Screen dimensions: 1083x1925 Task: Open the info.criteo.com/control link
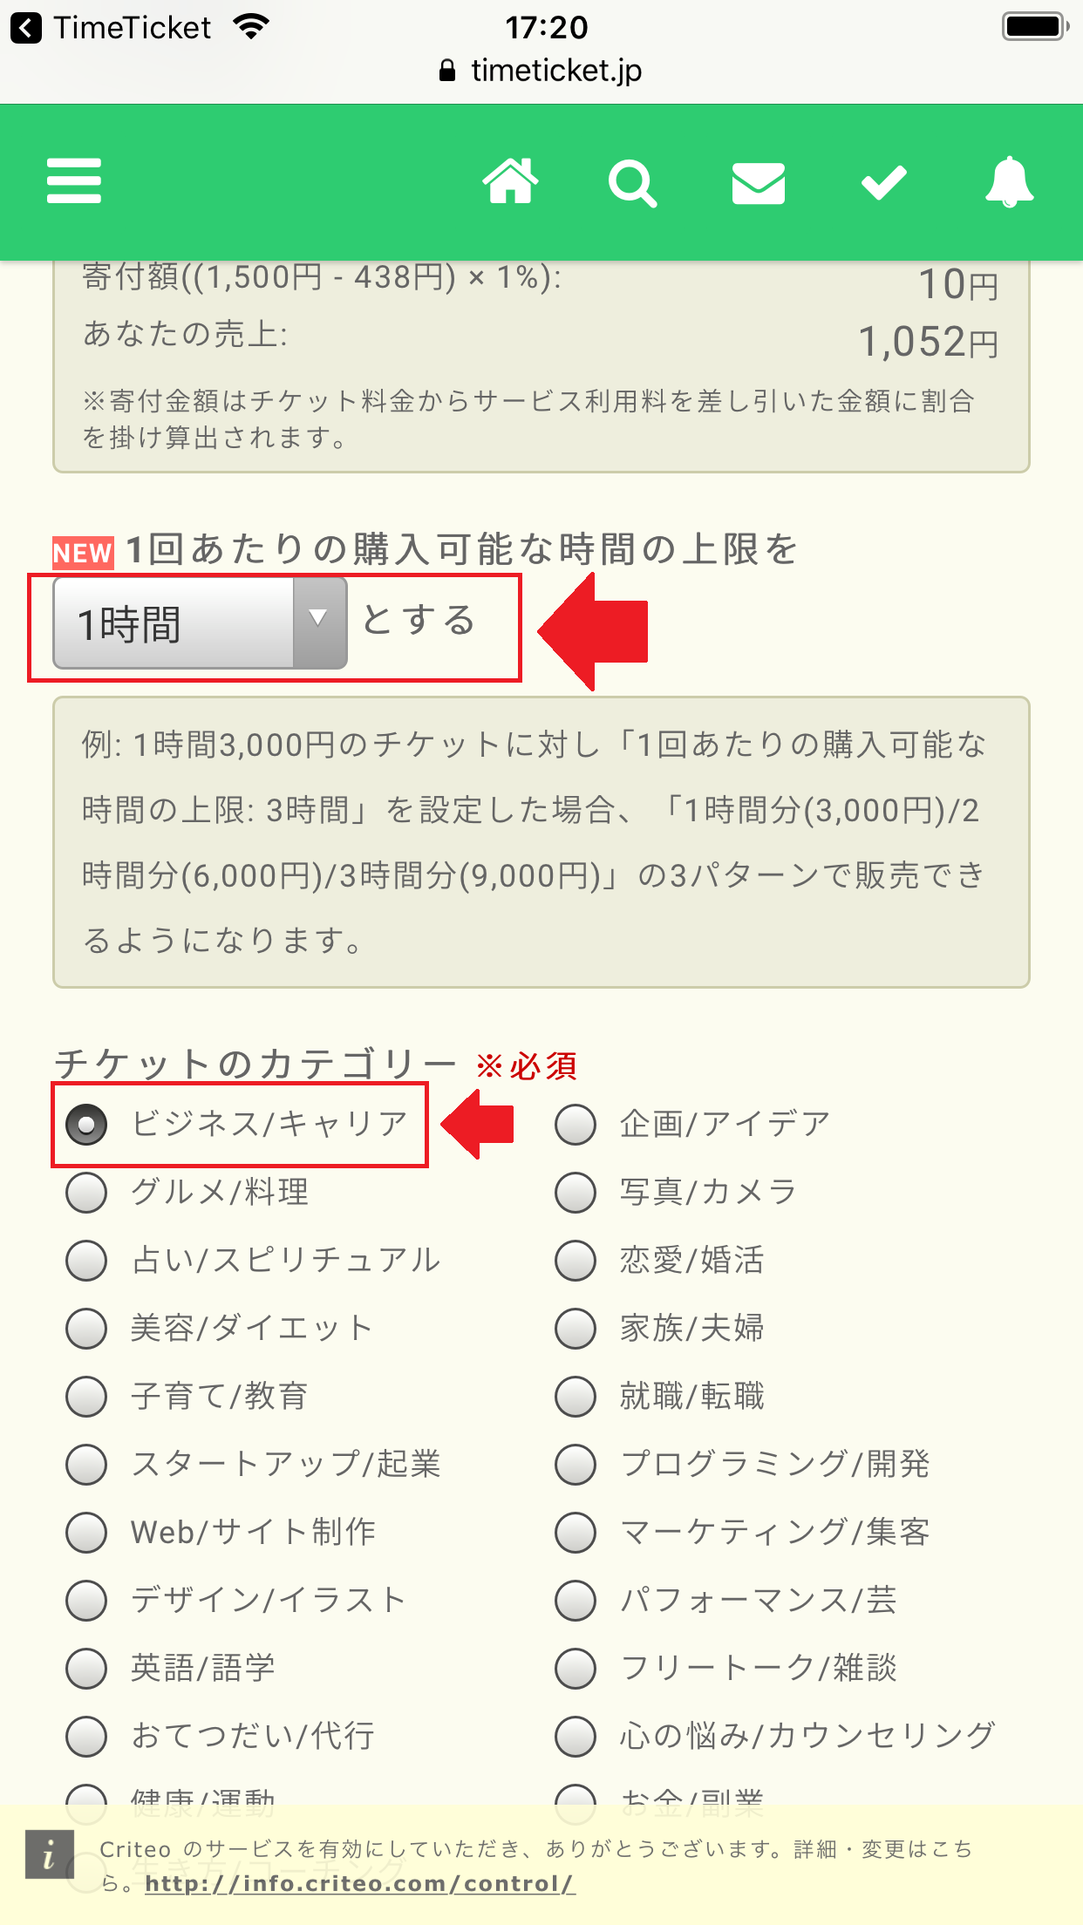[359, 1884]
